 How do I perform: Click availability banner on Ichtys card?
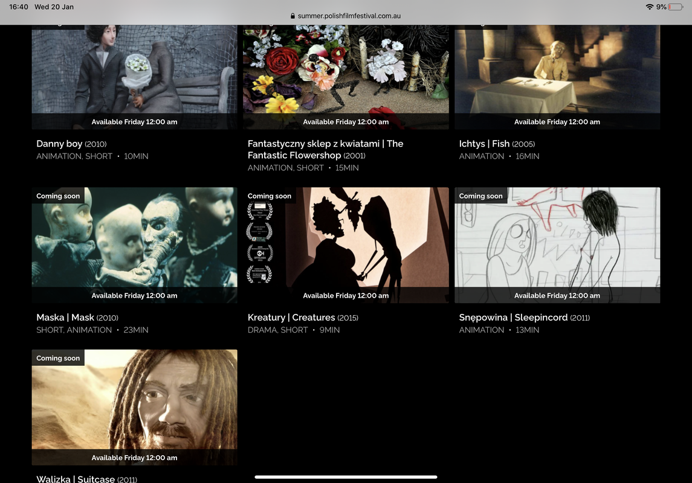[557, 121]
